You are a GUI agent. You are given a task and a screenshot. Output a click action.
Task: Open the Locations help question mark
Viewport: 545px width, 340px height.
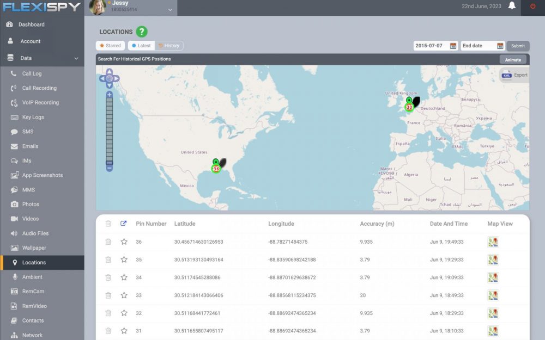[142, 32]
